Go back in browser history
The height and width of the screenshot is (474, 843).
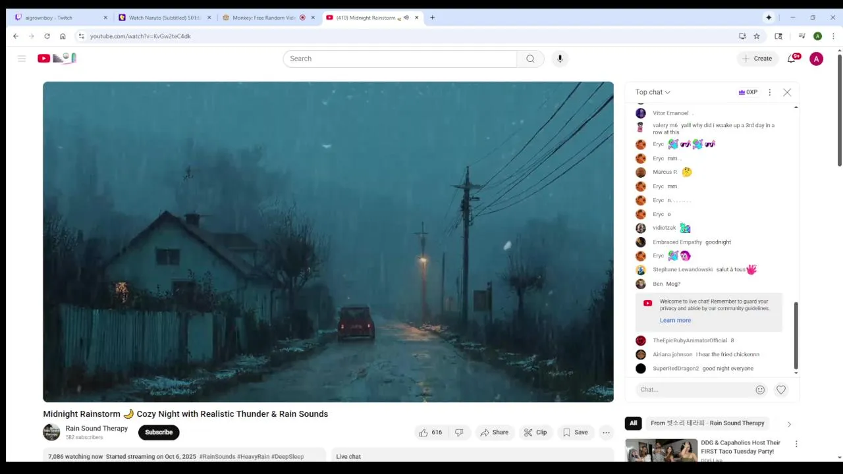click(x=16, y=36)
